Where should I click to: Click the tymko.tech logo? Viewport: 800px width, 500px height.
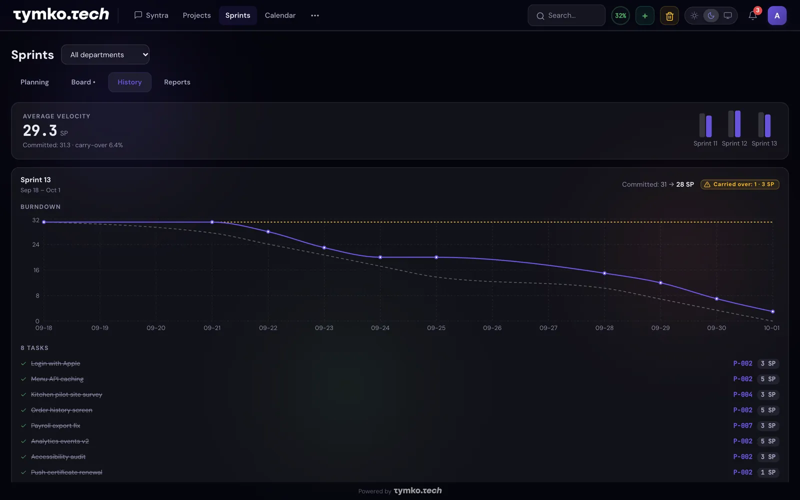tap(61, 15)
